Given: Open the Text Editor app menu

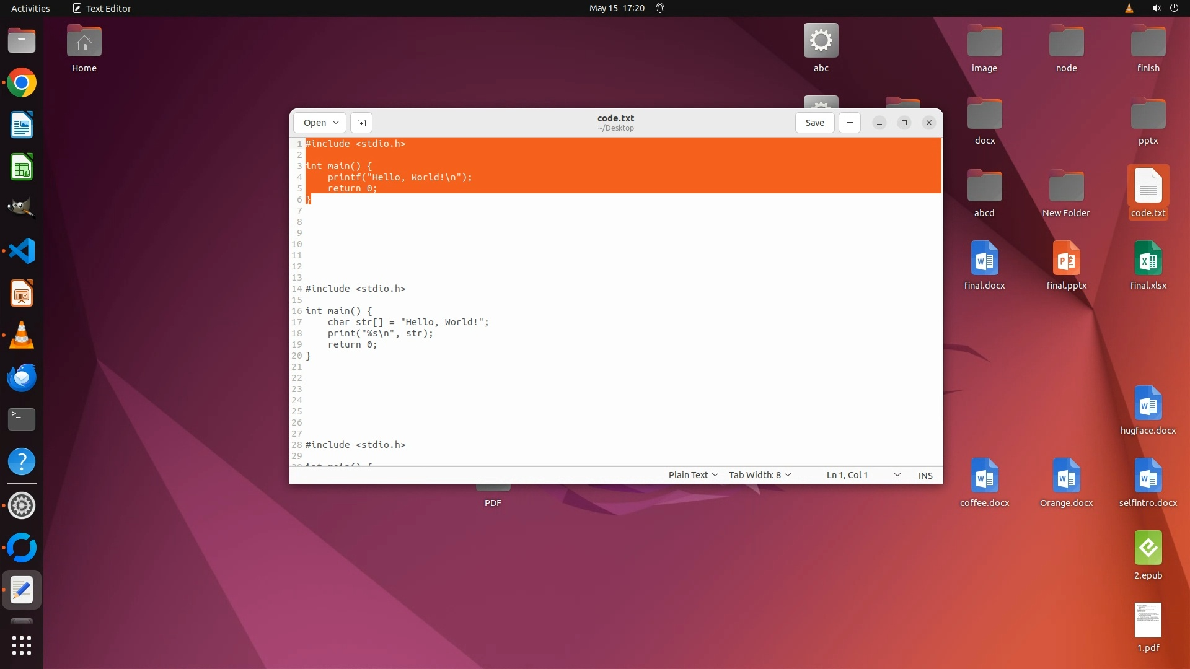Looking at the screenshot, I should pos(102,8).
